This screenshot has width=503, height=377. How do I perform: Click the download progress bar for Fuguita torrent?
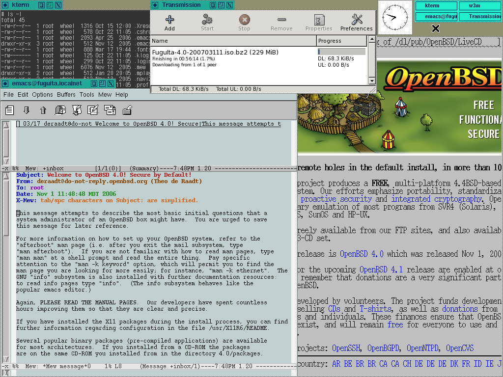point(342,52)
